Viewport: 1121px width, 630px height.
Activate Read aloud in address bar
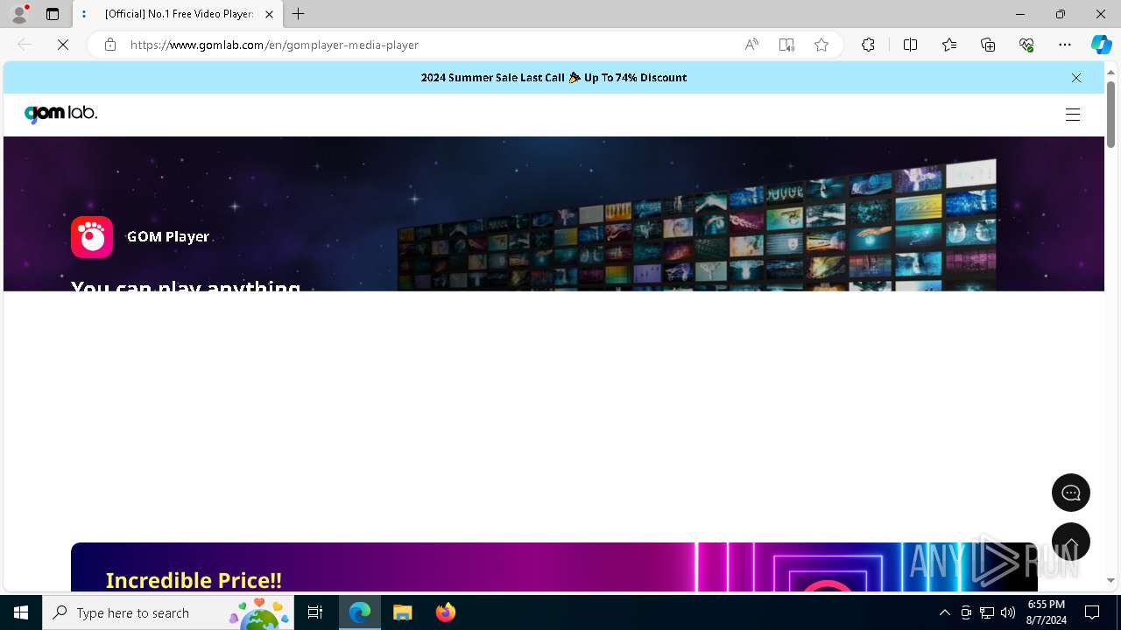(751, 45)
